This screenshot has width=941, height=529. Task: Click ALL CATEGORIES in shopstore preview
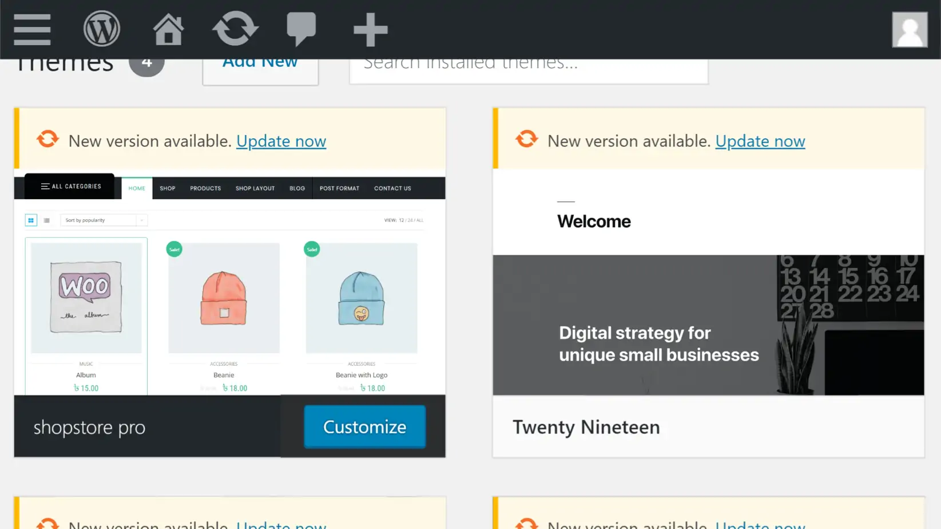pos(71,187)
